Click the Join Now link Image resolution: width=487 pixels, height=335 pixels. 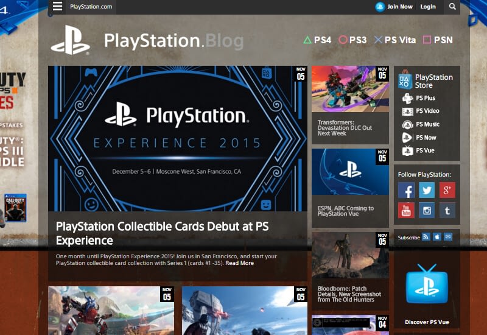tap(400, 7)
